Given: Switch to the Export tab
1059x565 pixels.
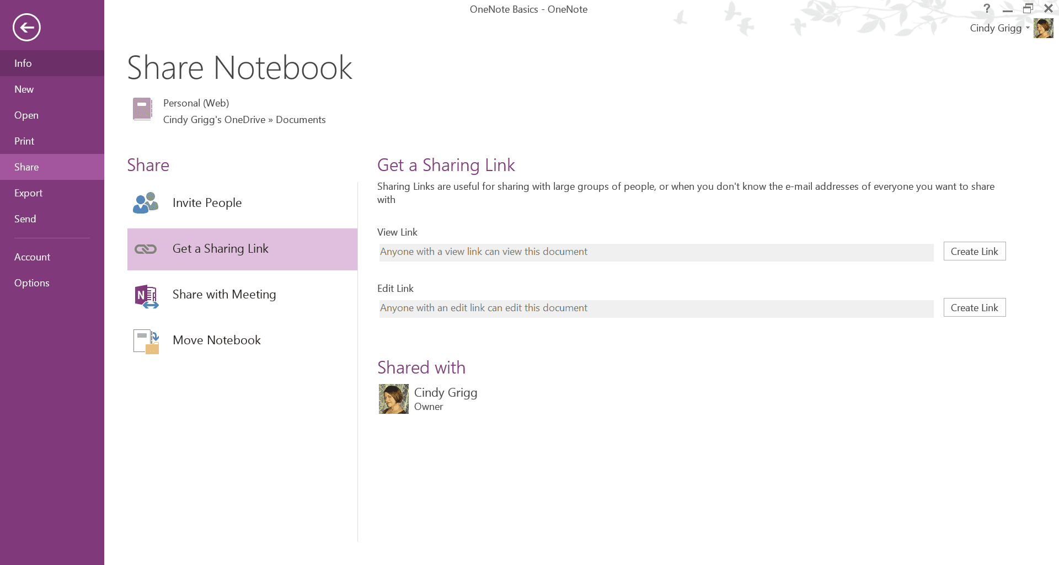Looking at the screenshot, I should [52, 193].
